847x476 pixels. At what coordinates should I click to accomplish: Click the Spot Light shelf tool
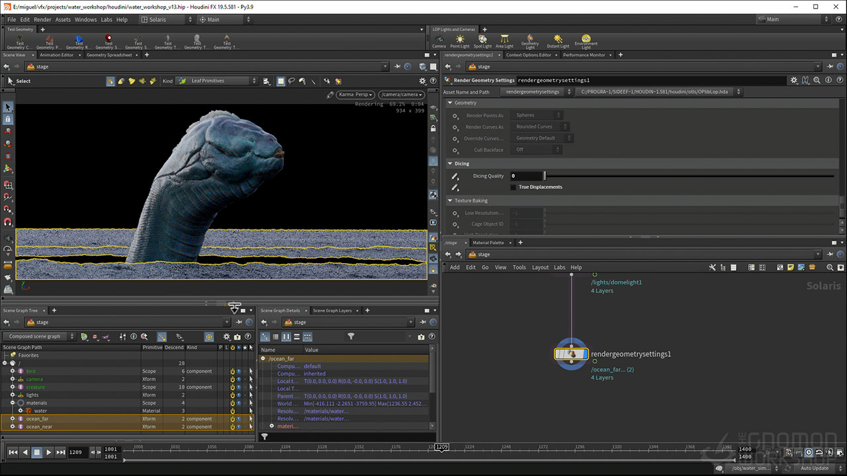(x=482, y=41)
